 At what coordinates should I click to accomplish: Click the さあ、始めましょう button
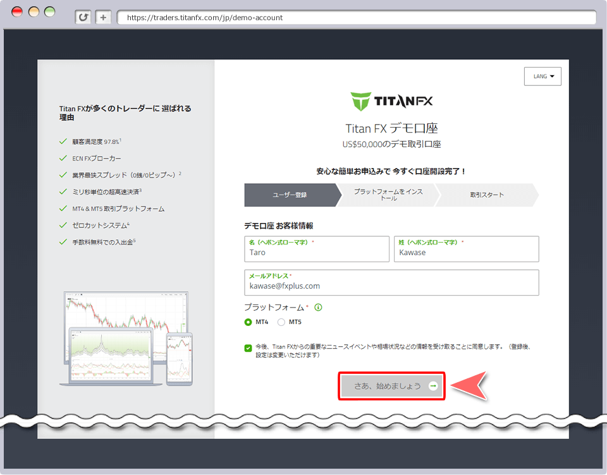tap(391, 385)
